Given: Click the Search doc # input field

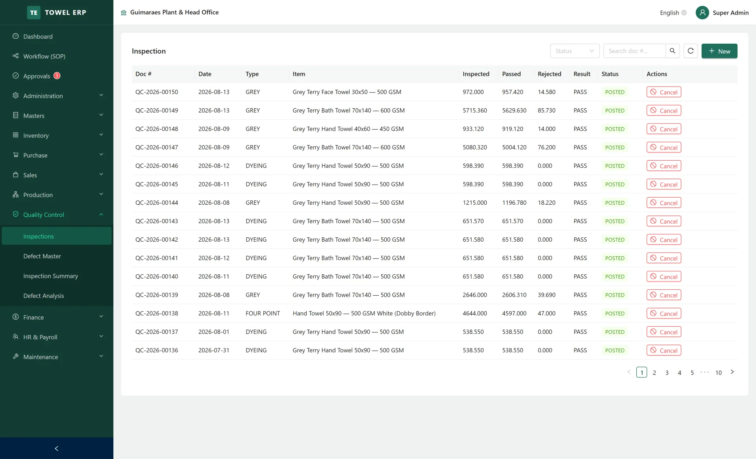Looking at the screenshot, I should click(635, 51).
